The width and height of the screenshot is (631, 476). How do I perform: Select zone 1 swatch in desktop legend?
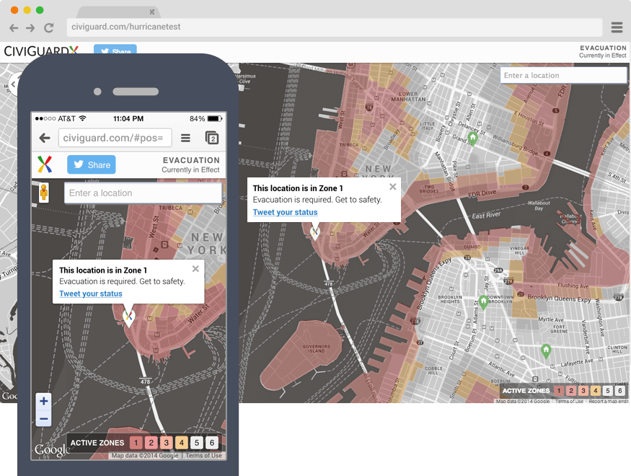click(x=559, y=390)
